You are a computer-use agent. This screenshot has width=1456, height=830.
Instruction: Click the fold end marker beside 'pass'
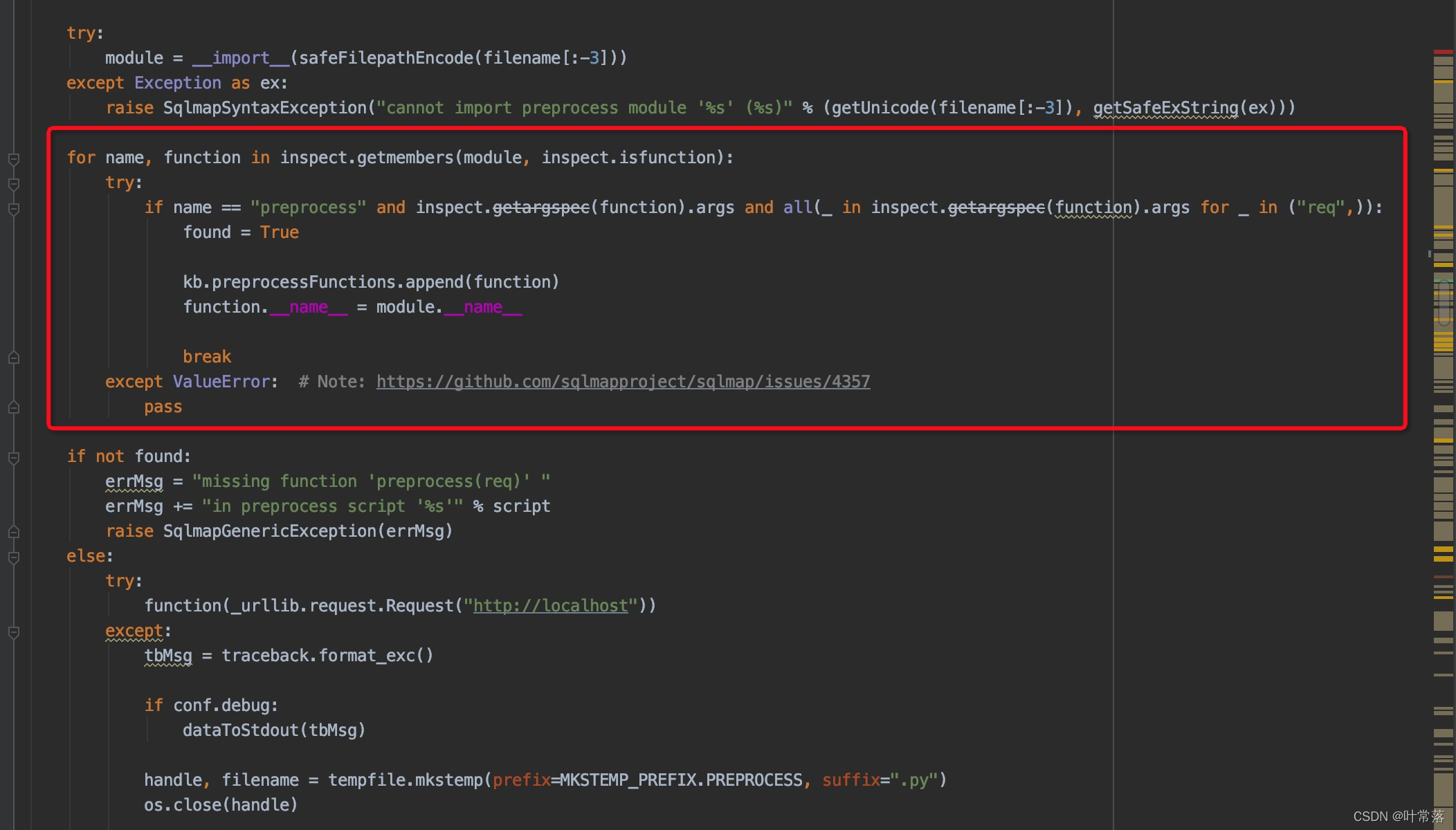13,407
